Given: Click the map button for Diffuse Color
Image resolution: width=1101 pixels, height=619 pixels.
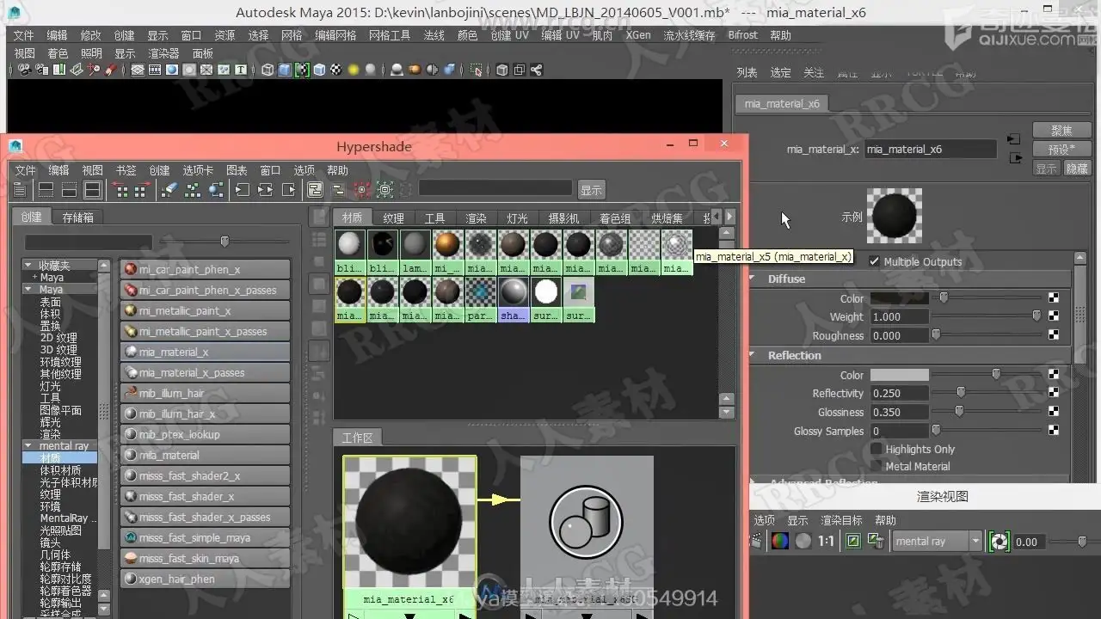Looking at the screenshot, I should pos(1054,298).
